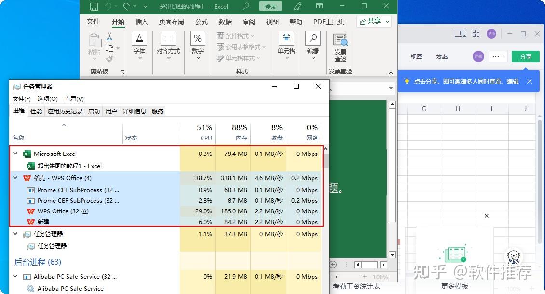This screenshot has height=294, width=545.
Task: Select the WPS Office (32 位) process row
Action: pos(166,211)
